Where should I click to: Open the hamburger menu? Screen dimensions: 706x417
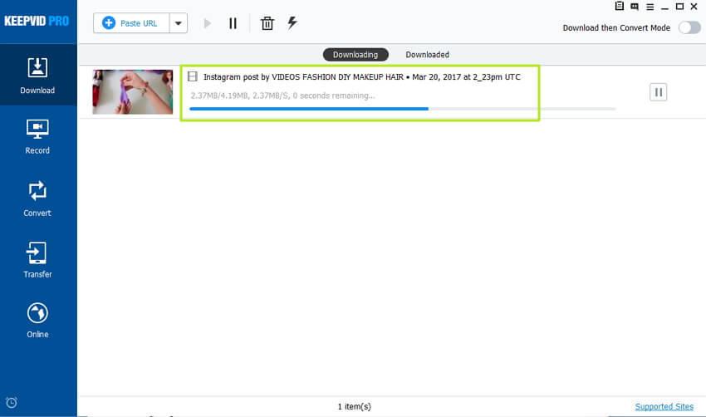pos(650,7)
